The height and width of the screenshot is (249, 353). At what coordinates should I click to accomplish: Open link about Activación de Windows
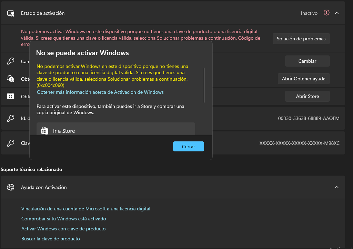tap(100, 92)
